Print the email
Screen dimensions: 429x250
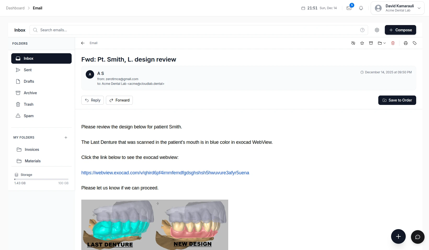pyautogui.click(x=405, y=43)
